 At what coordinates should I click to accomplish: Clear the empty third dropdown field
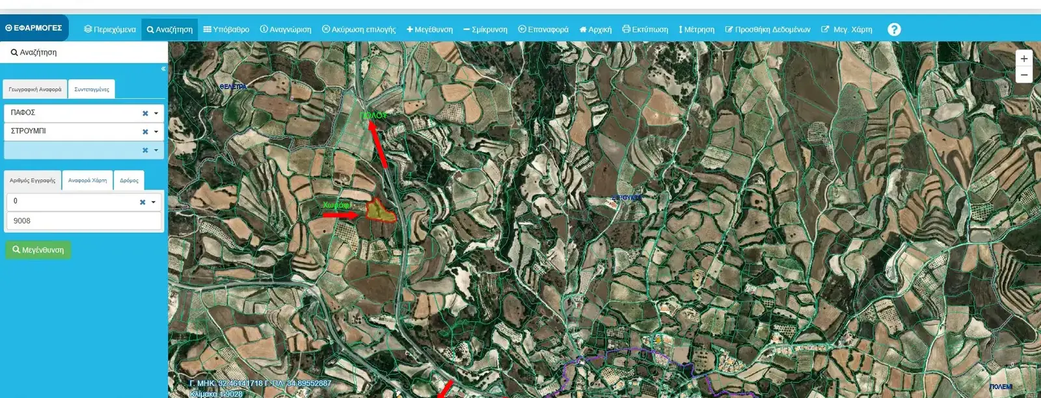145,150
